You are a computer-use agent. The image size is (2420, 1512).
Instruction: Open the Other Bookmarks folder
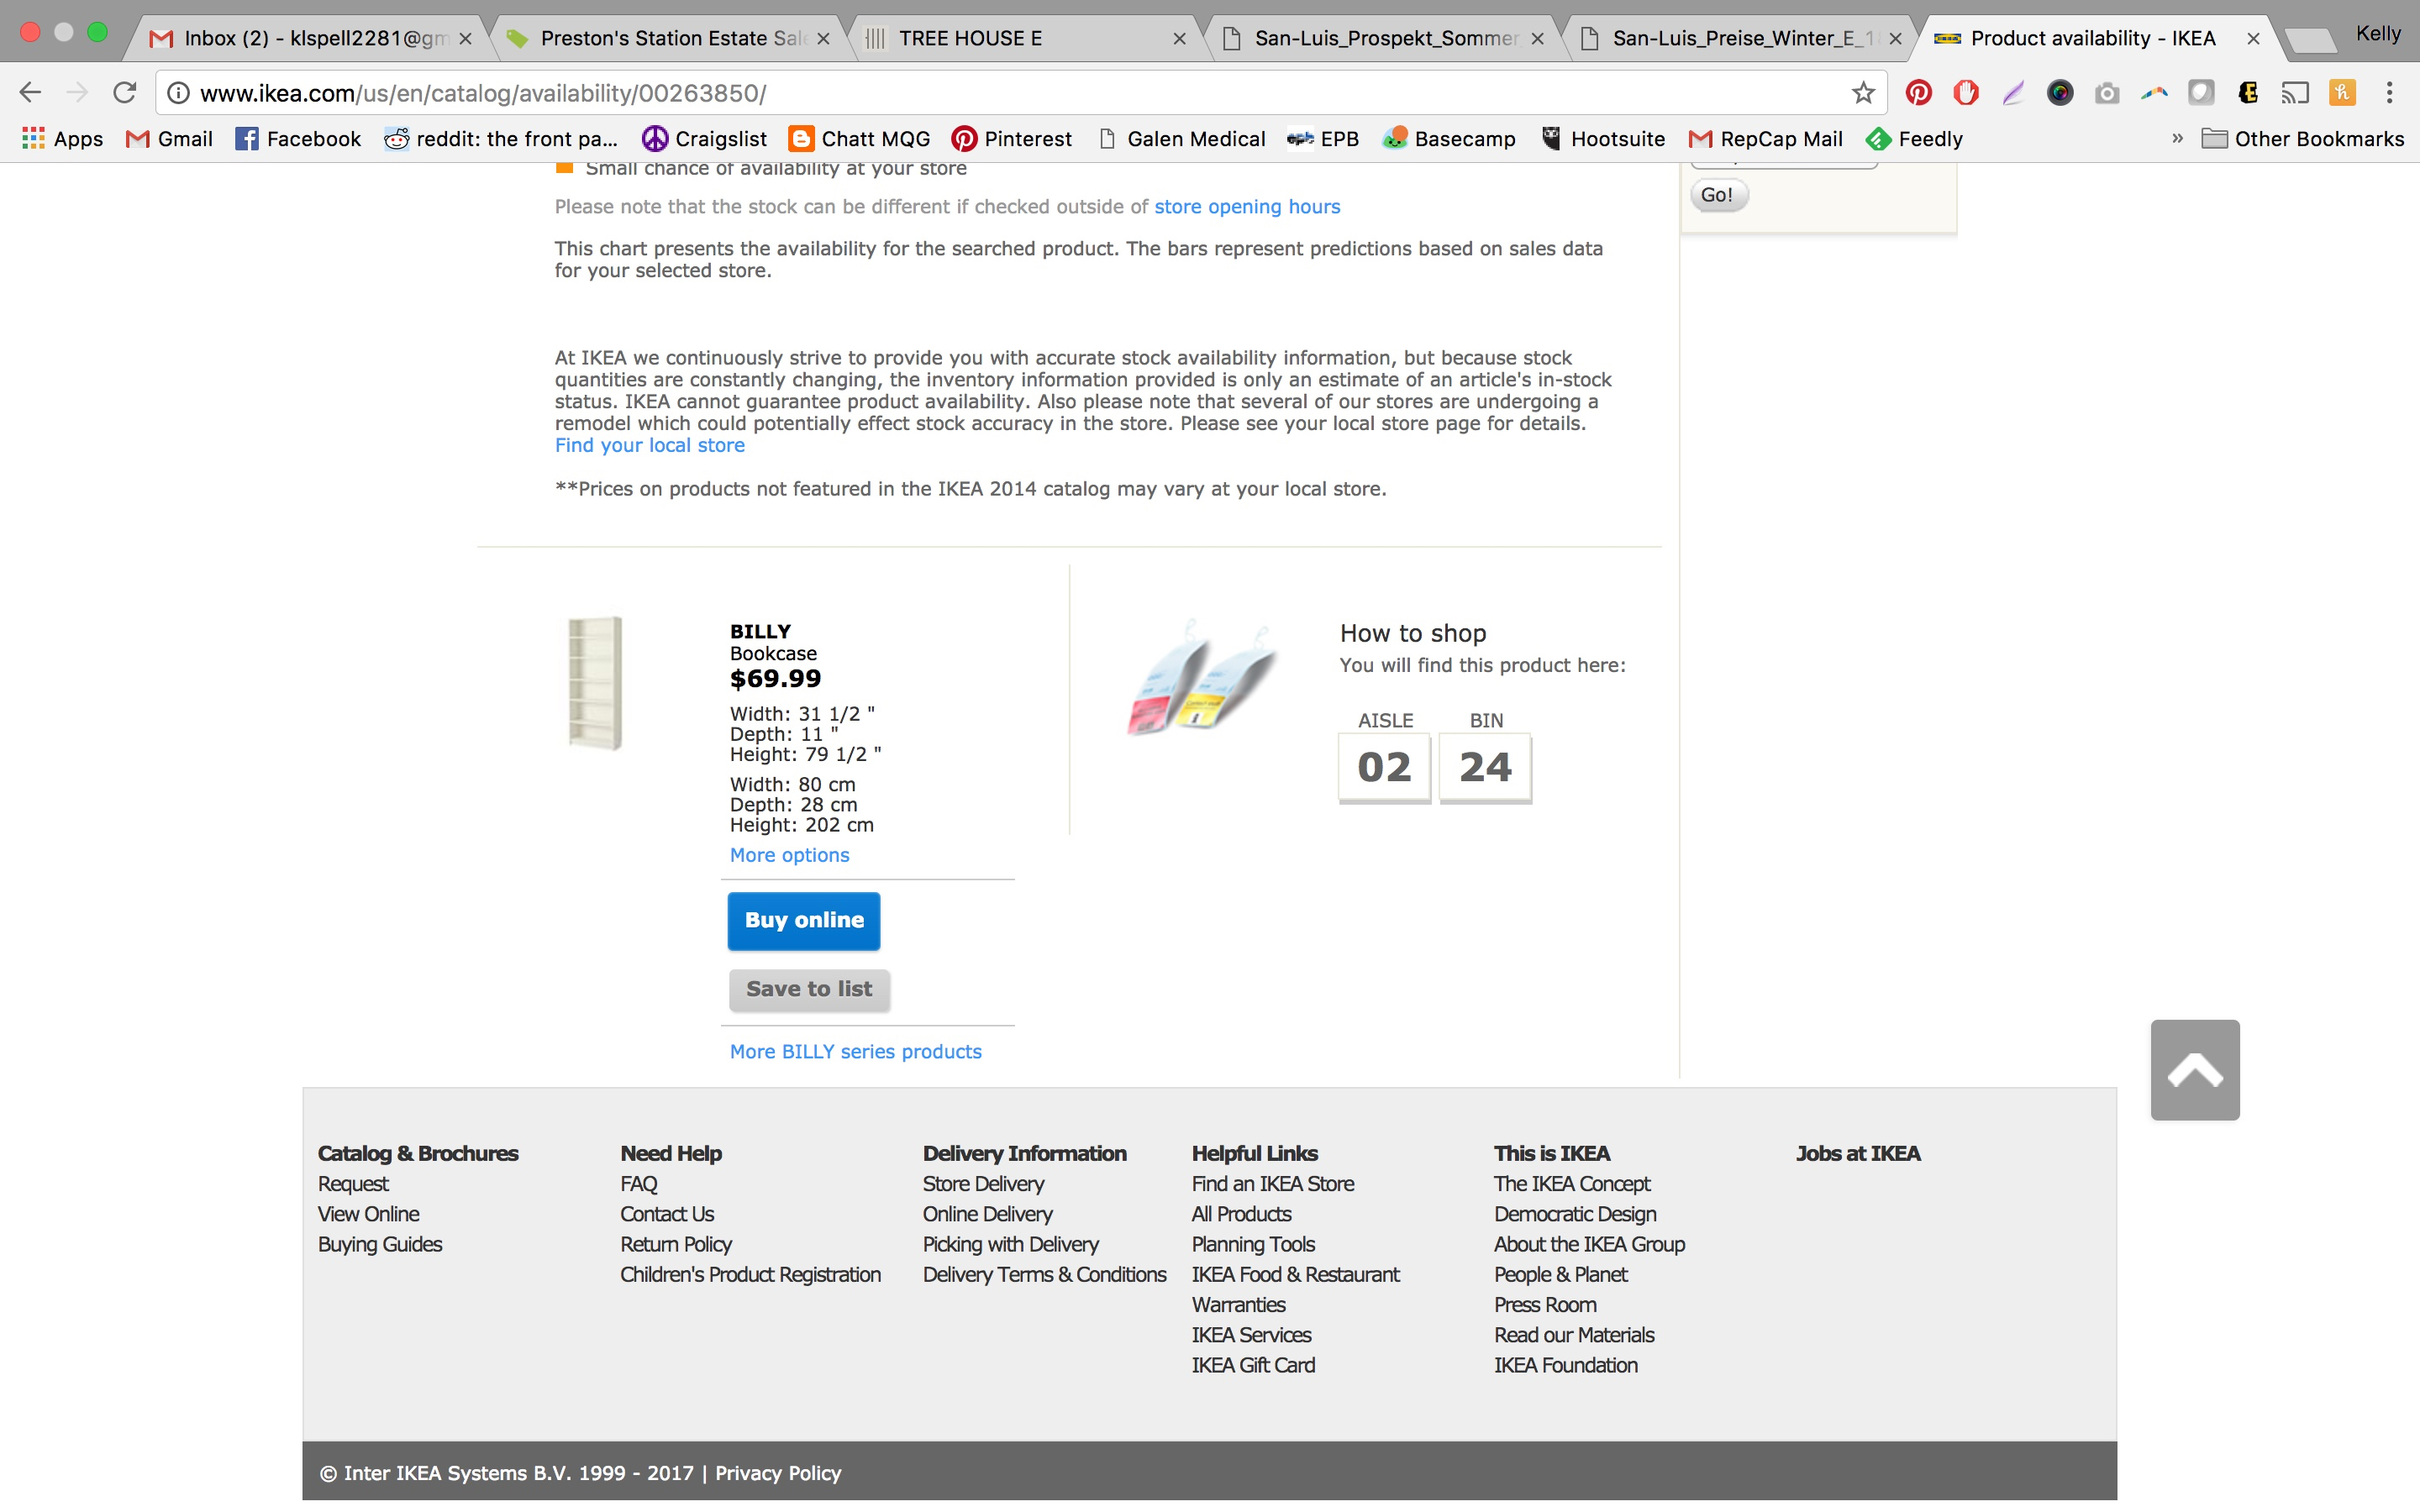(2303, 139)
